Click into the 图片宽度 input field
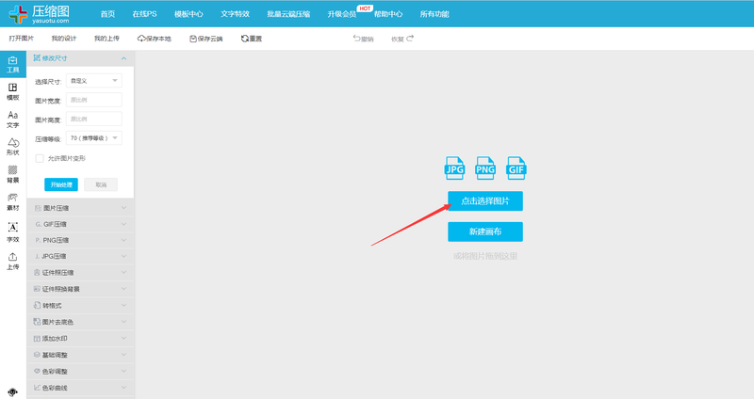The image size is (754, 399). [93, 100]
